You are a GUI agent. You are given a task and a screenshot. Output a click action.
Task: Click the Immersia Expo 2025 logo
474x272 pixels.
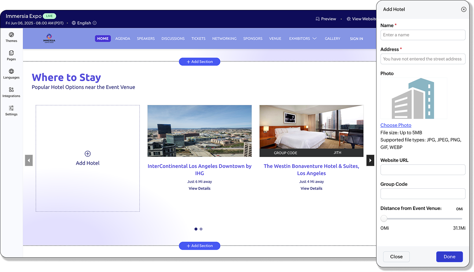click(49, 39)
